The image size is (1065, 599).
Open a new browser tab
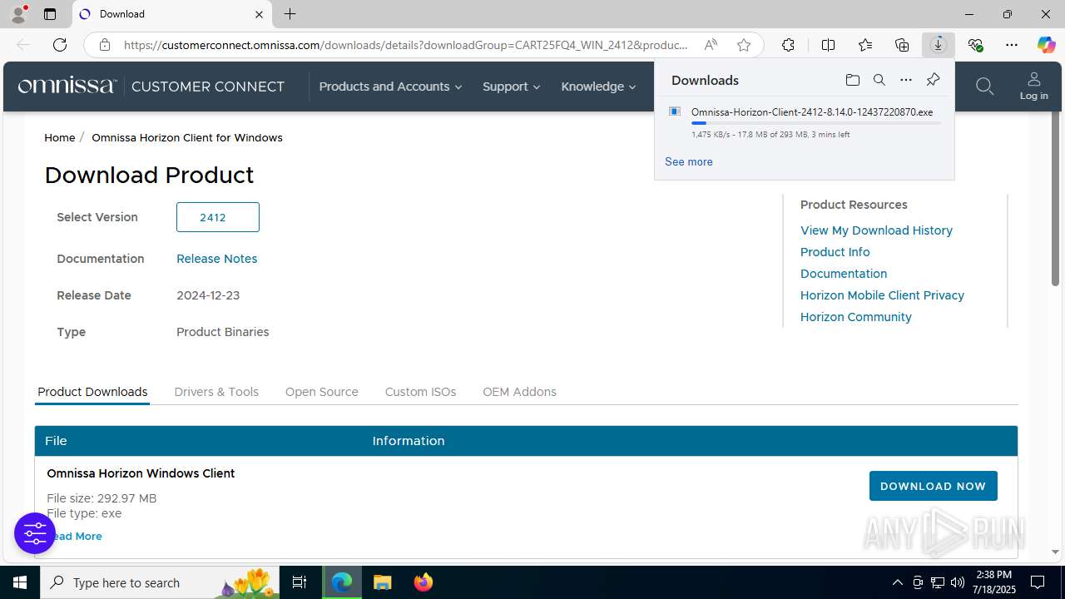[290, 14]
